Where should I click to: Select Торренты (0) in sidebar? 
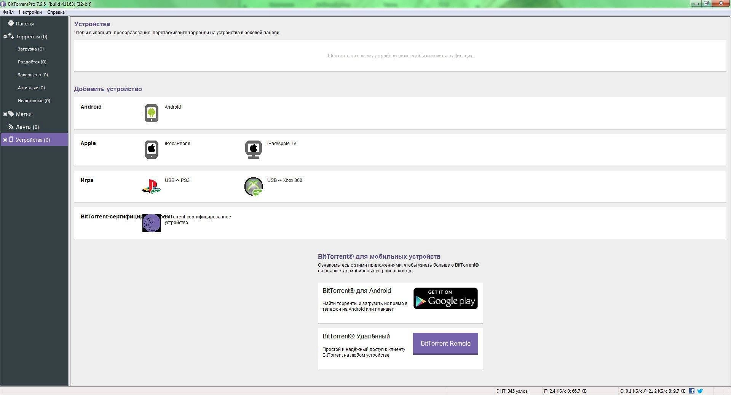point(32,37)
